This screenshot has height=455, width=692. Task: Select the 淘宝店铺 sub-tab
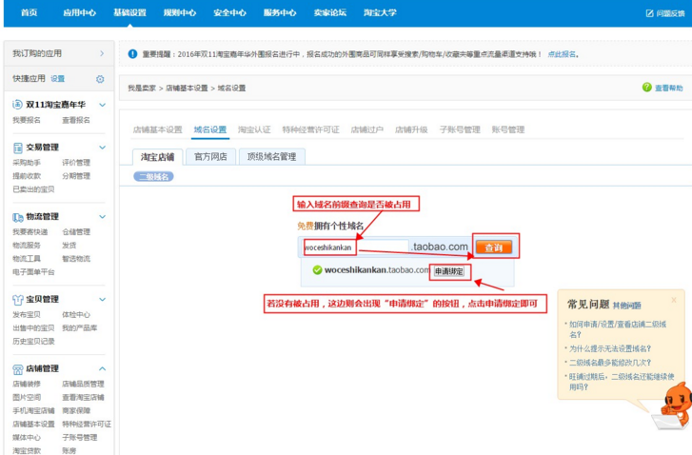tap(158, 157)
